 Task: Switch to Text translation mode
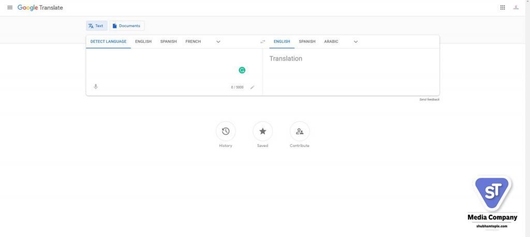tap(96, 26)
